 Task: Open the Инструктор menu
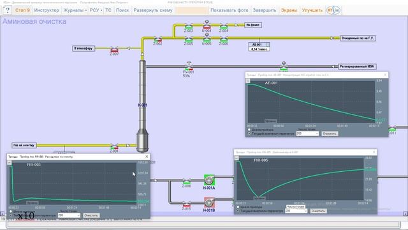click(47, 10)
